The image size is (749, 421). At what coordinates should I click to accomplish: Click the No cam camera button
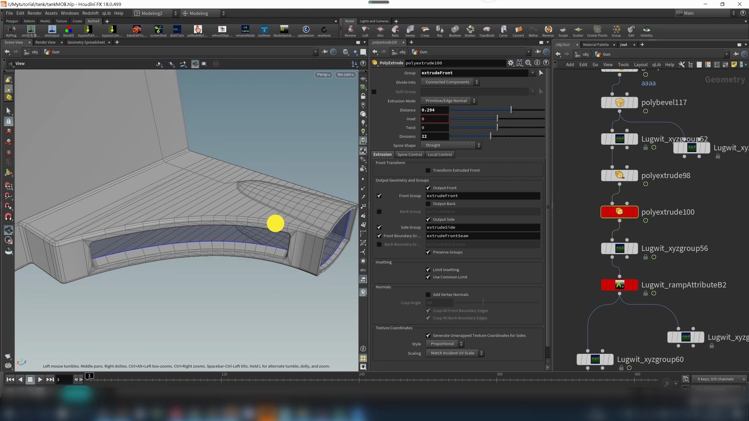345,74
